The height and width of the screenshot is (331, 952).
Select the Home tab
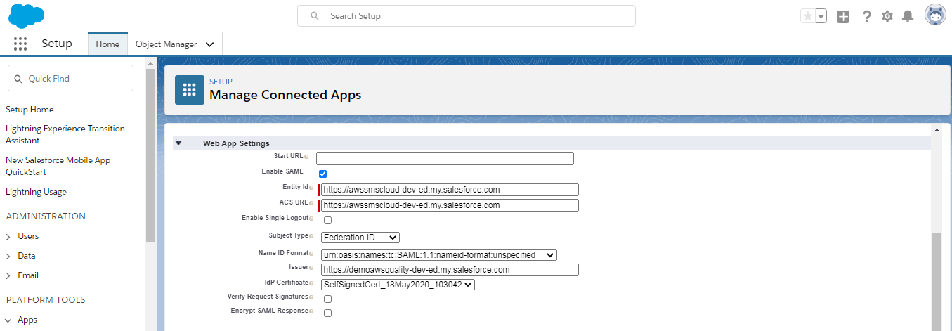[x=107, y=44]
